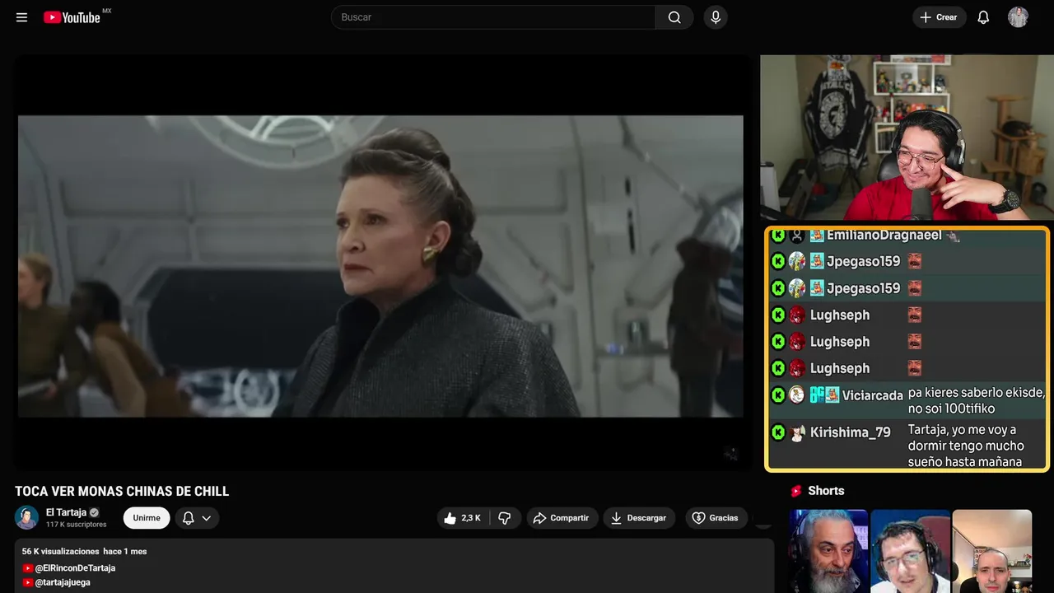Click the video title TOCA VER MONAS CHINAS DE CHILL

(122, 491)
